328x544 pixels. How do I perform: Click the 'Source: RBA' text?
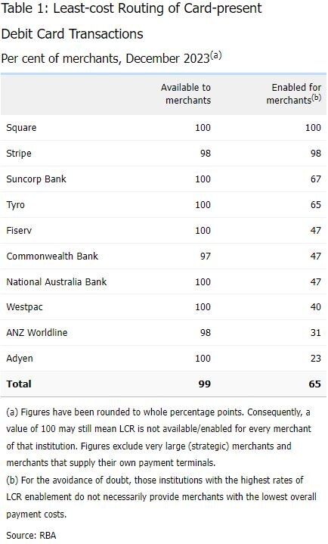(31, 536)
